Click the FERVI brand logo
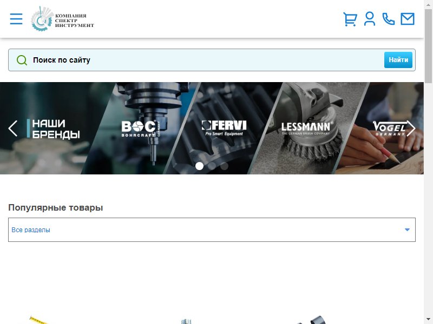Viewport: 433px width, 324px height. coord(224,128)
